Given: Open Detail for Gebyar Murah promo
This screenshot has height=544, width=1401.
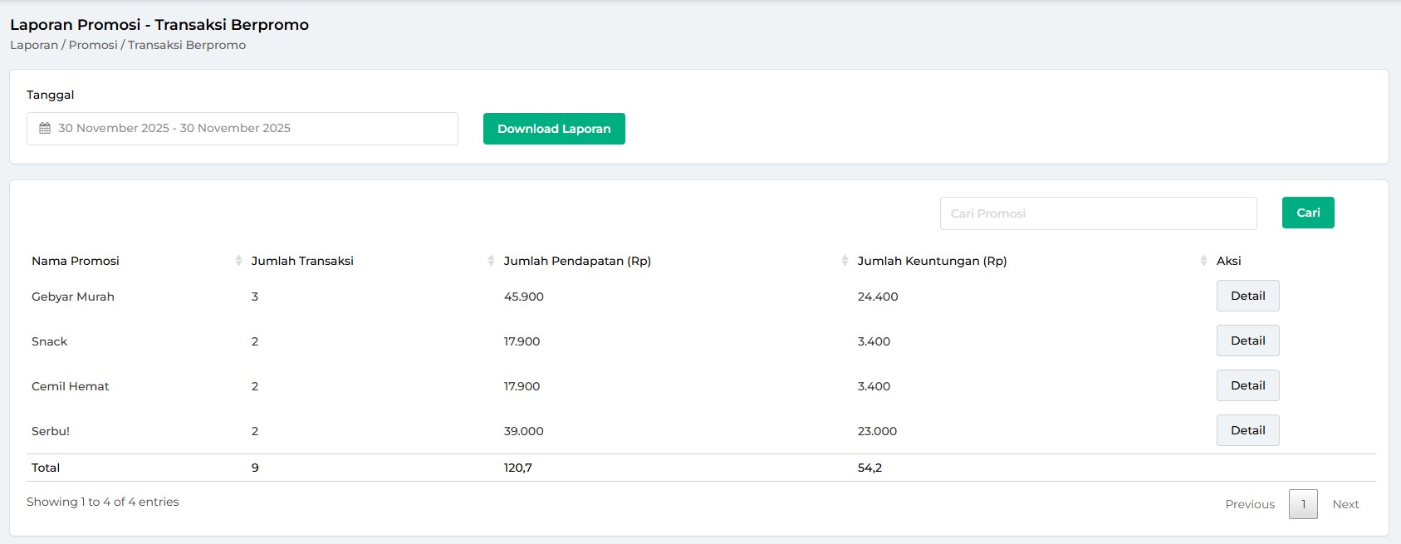Looking at the screenshot, I should [1247, 296].
